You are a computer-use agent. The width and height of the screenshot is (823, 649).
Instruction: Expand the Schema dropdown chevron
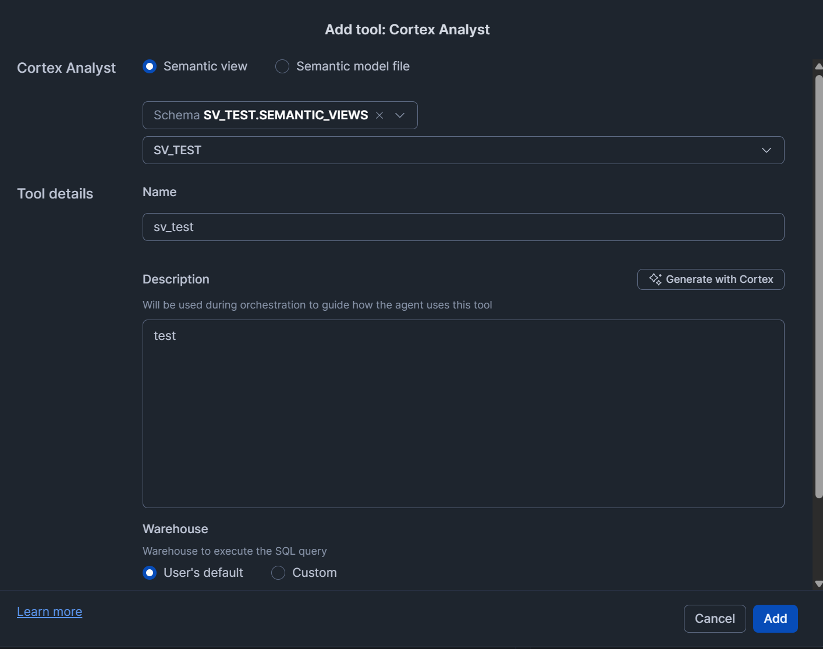400,115
